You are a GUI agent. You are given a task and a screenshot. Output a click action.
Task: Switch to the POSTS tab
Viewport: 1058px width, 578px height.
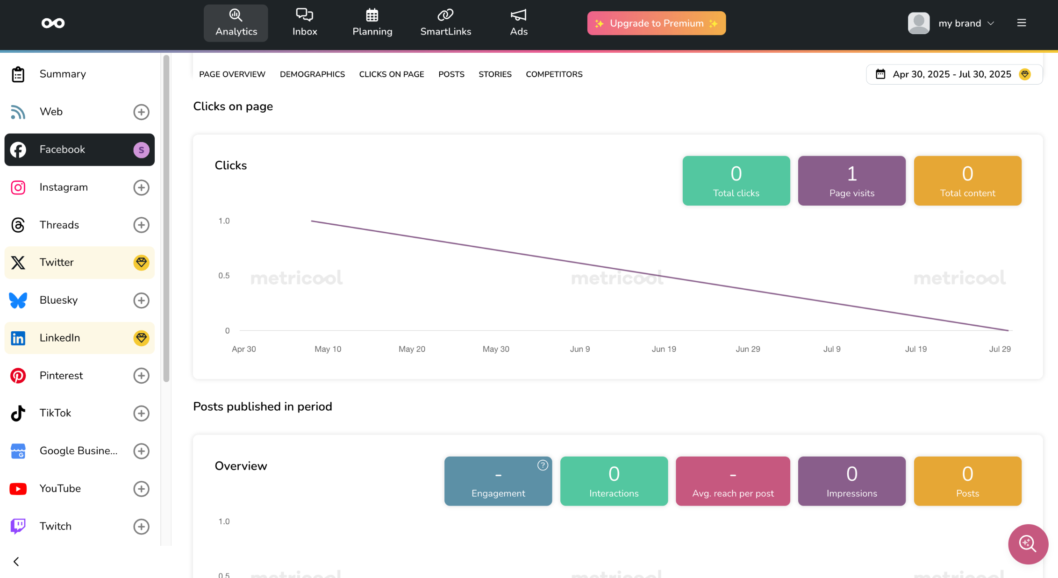coord(451,74)
